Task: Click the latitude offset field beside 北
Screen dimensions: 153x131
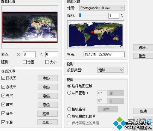Action: [x=102, y=93]
